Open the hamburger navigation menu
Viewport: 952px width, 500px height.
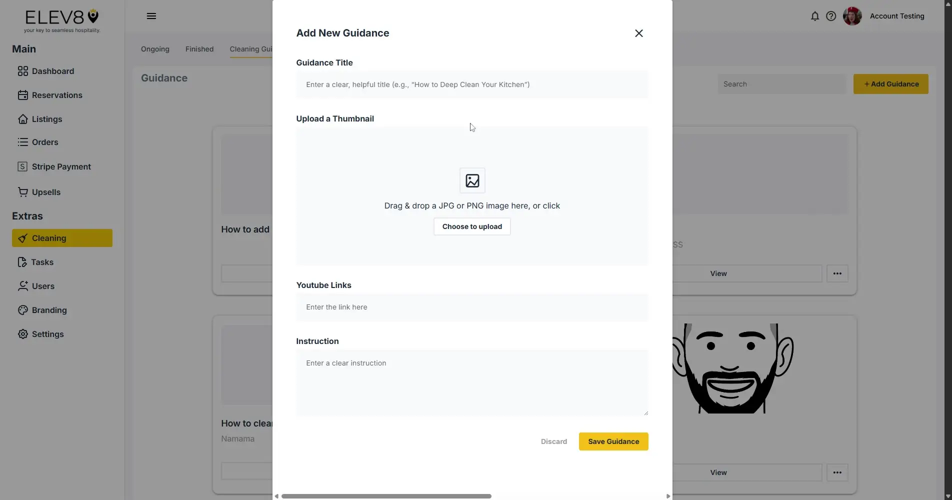point(151,16)
